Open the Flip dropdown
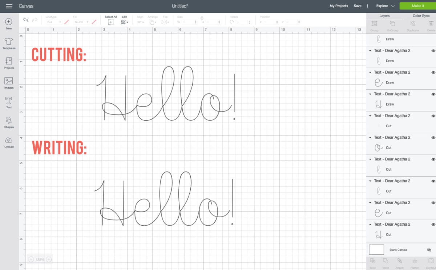 [x=165, y=22]
